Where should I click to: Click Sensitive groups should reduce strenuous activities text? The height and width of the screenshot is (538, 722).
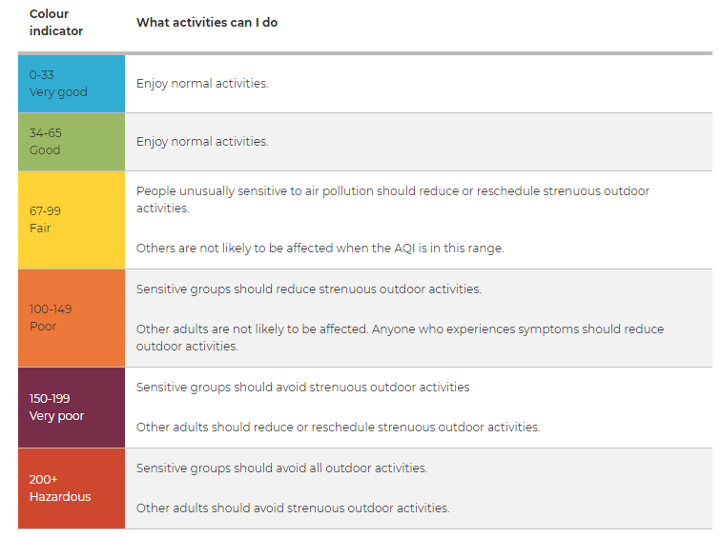click(308, 289)
